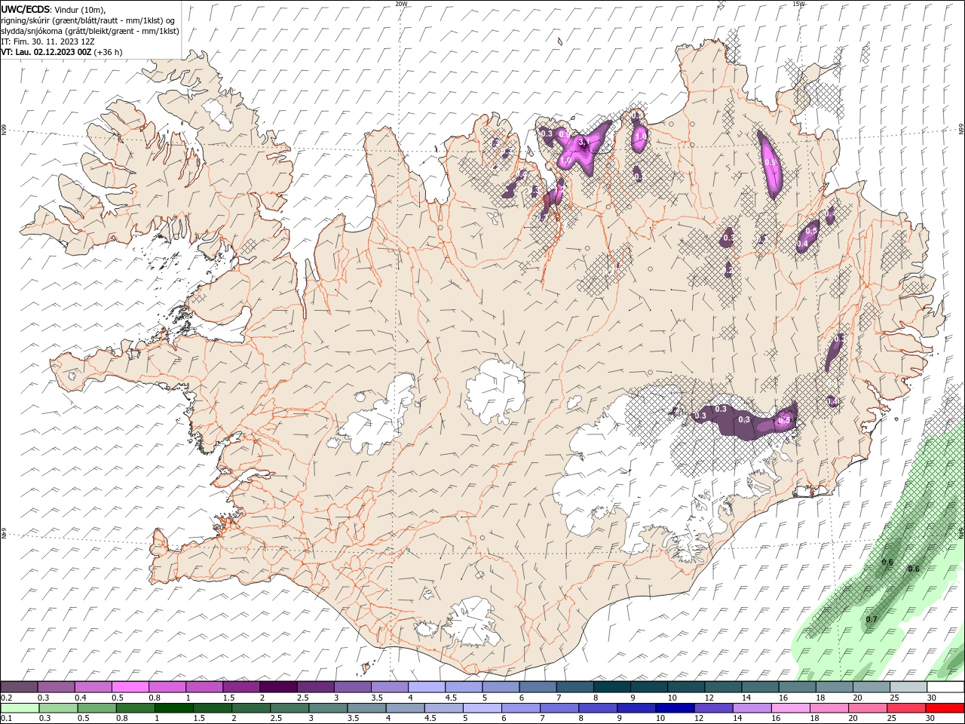Pick the dark teal upper swatch starting at 8

[x=612, y=687]
